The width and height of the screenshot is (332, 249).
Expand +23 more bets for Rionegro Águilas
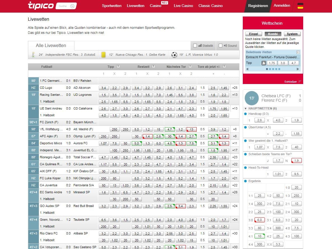click(235, 157)
